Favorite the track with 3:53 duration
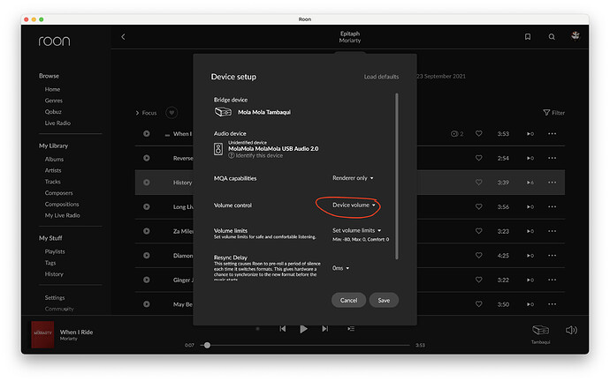The height and width of the screenshot is (381, 610). 479,133
